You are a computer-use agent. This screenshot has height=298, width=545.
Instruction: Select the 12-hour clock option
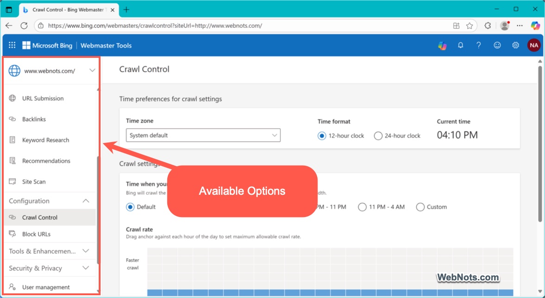(322, 136)
